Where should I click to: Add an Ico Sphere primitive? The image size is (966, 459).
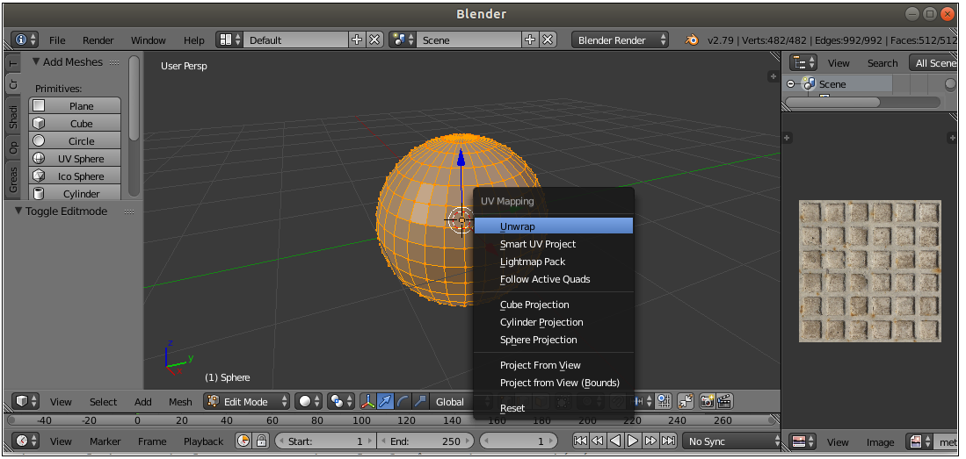click(x=75, y=176)
